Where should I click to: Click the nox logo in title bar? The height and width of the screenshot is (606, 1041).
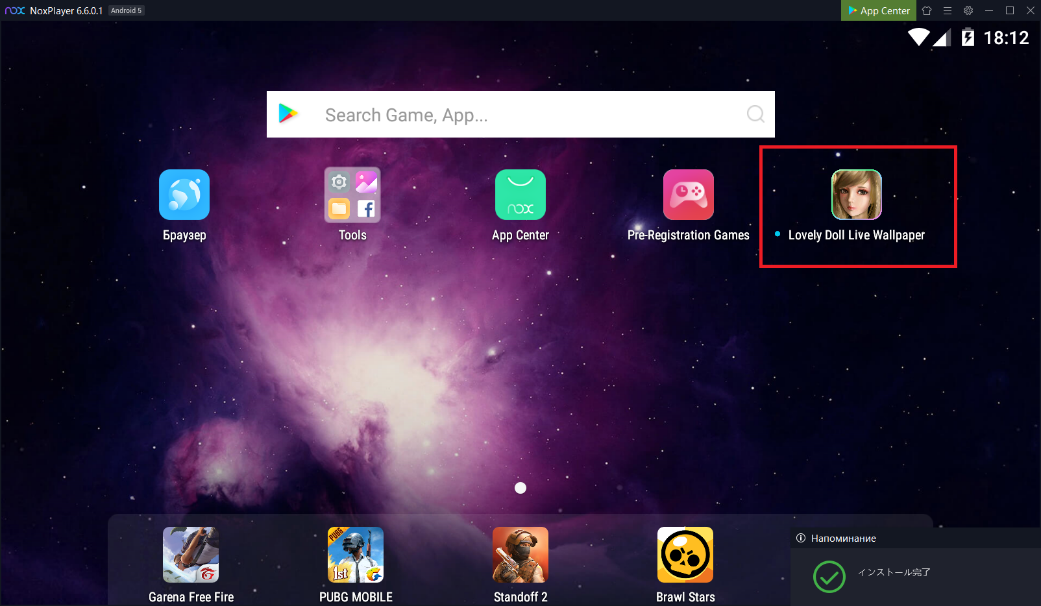(15, 10)
